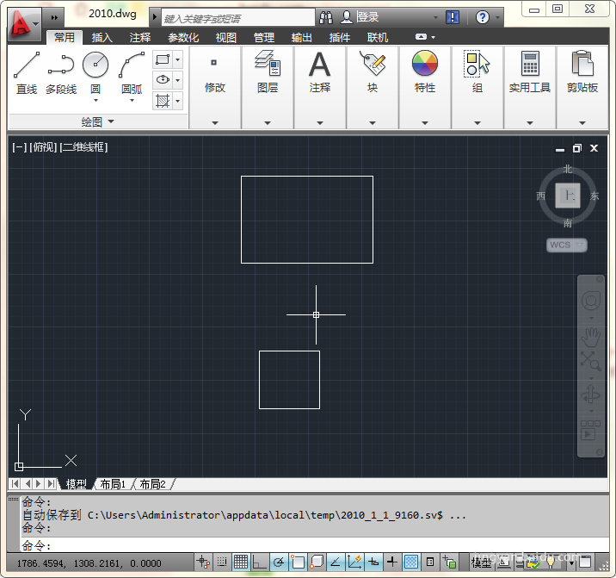
Task: Expand the Quick Access Toolbar arrows
Action: (54, 17)
